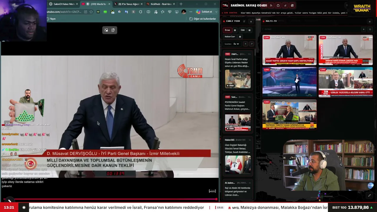Select the Haberler feed tab
The image size is (377, 212).
click(x=230, y=37)
